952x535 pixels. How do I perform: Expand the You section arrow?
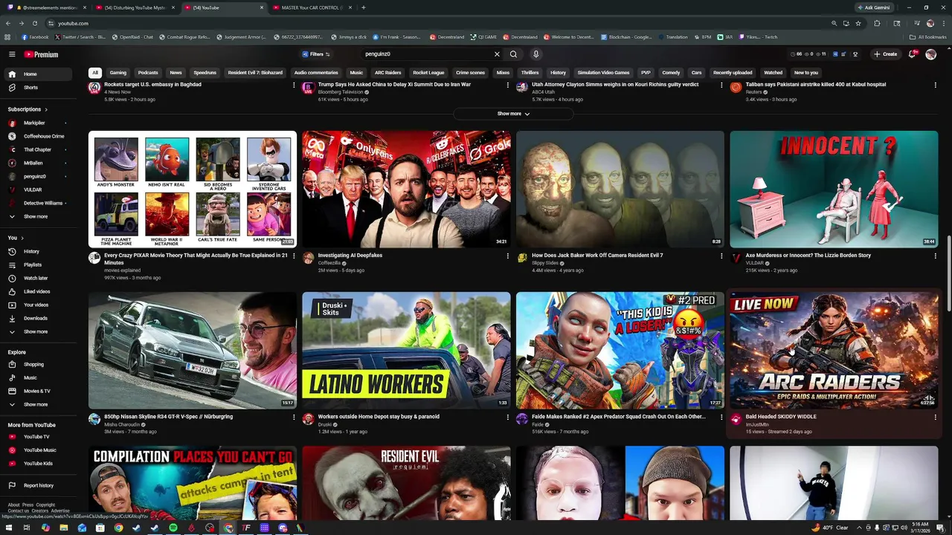pos(22,239)
